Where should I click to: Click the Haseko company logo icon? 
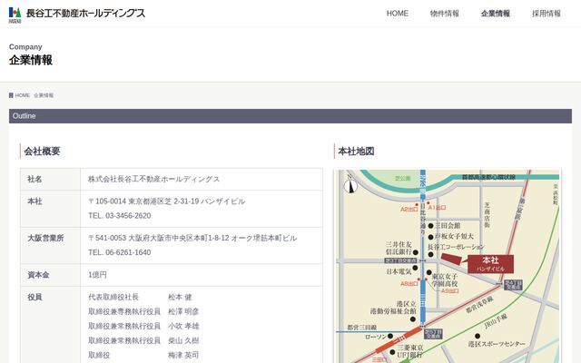click(x=15, y=15)
